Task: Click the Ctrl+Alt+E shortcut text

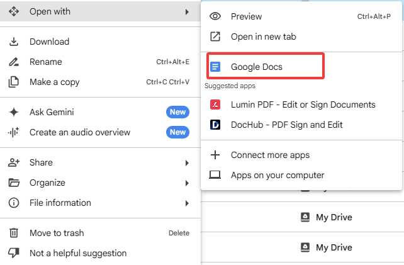Action: [x=173, y=62]
